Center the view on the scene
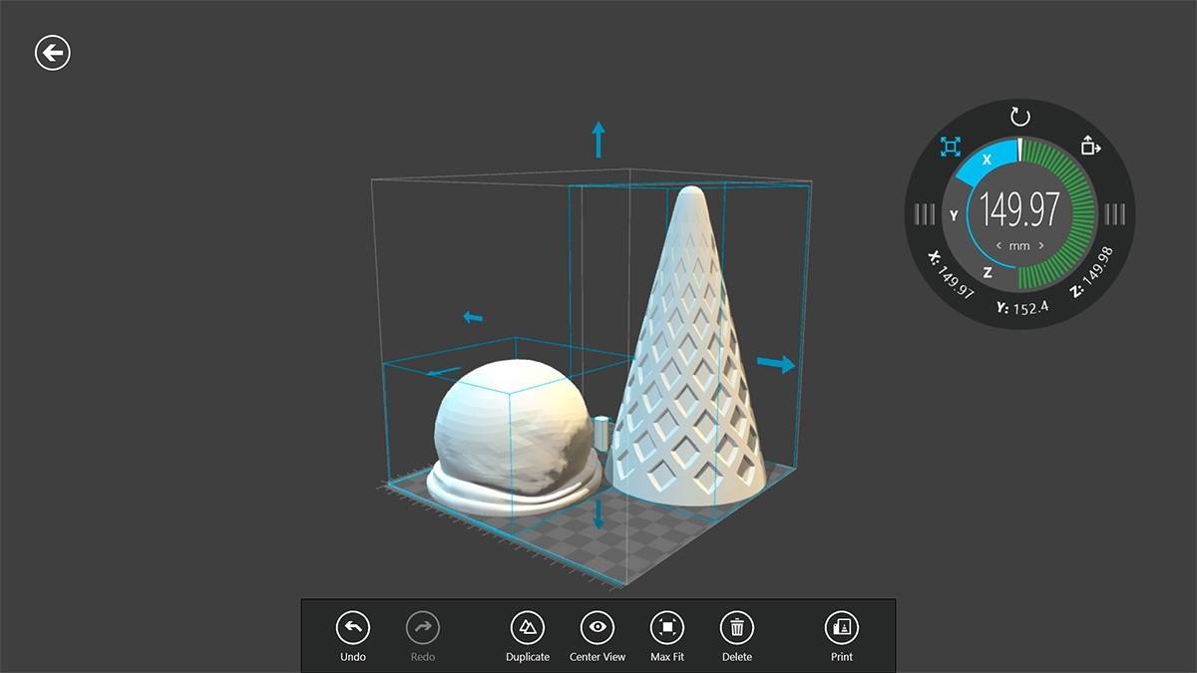The height and width of the screenshot is (673, 1197). click(x=597, y=635)
